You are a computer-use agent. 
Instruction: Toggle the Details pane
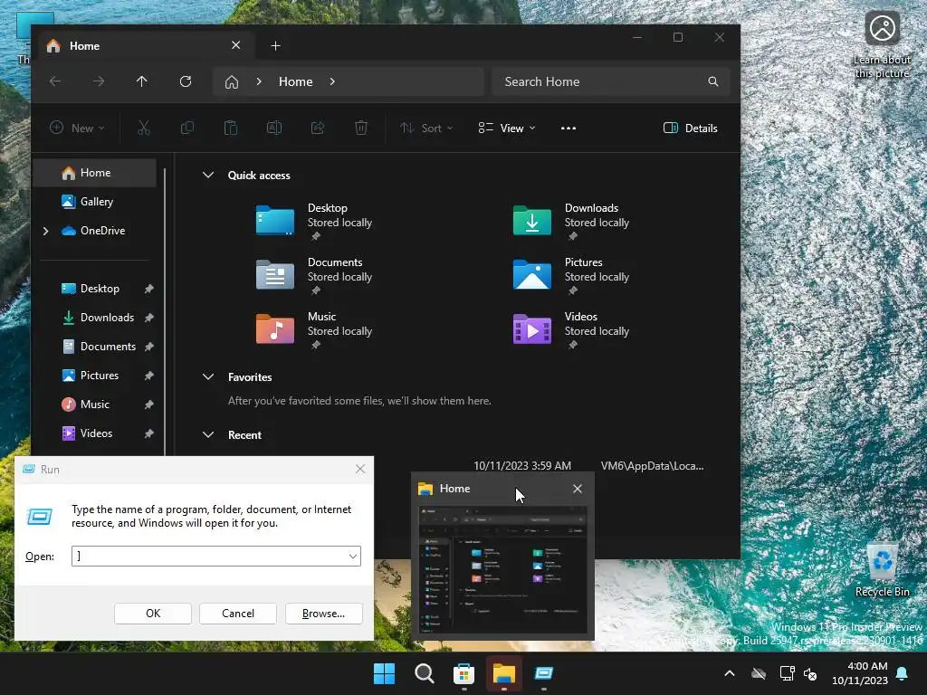[x=691, y=129]
